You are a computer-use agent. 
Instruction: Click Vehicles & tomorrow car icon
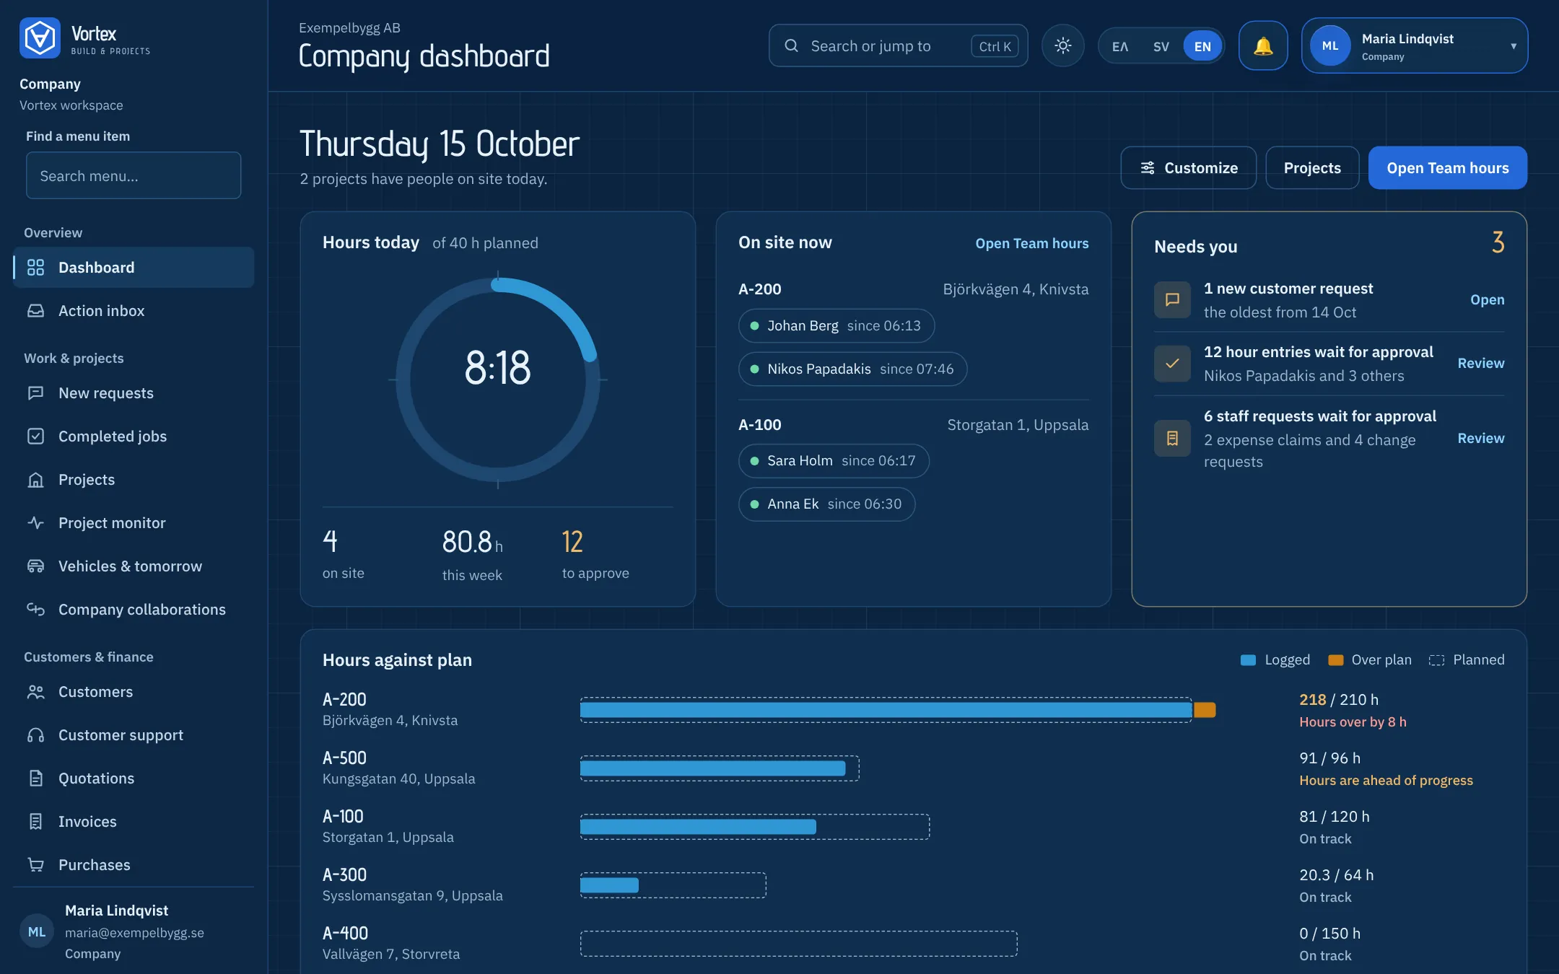(x=35, y=566)
